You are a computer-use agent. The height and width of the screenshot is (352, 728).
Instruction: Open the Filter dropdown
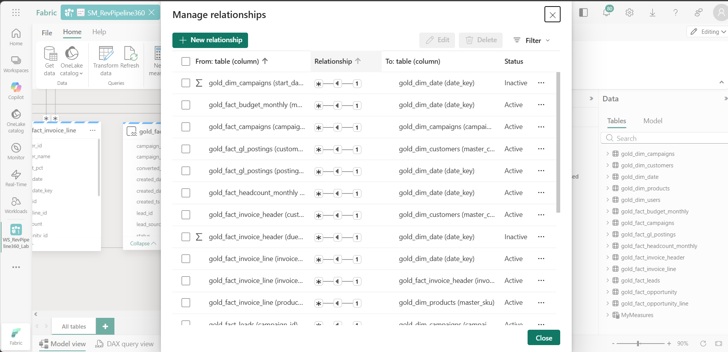point(531,40)
